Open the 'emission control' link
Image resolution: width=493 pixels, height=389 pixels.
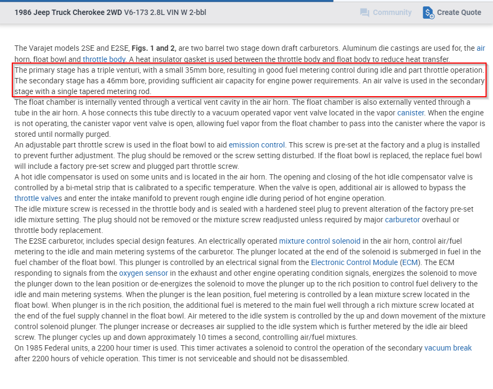(x=256, y=145)
